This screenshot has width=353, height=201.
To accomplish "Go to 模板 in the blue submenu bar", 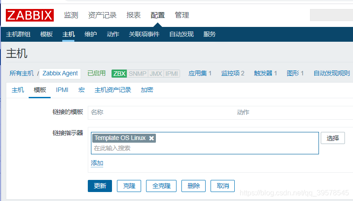I will click(x=47, y=34).
